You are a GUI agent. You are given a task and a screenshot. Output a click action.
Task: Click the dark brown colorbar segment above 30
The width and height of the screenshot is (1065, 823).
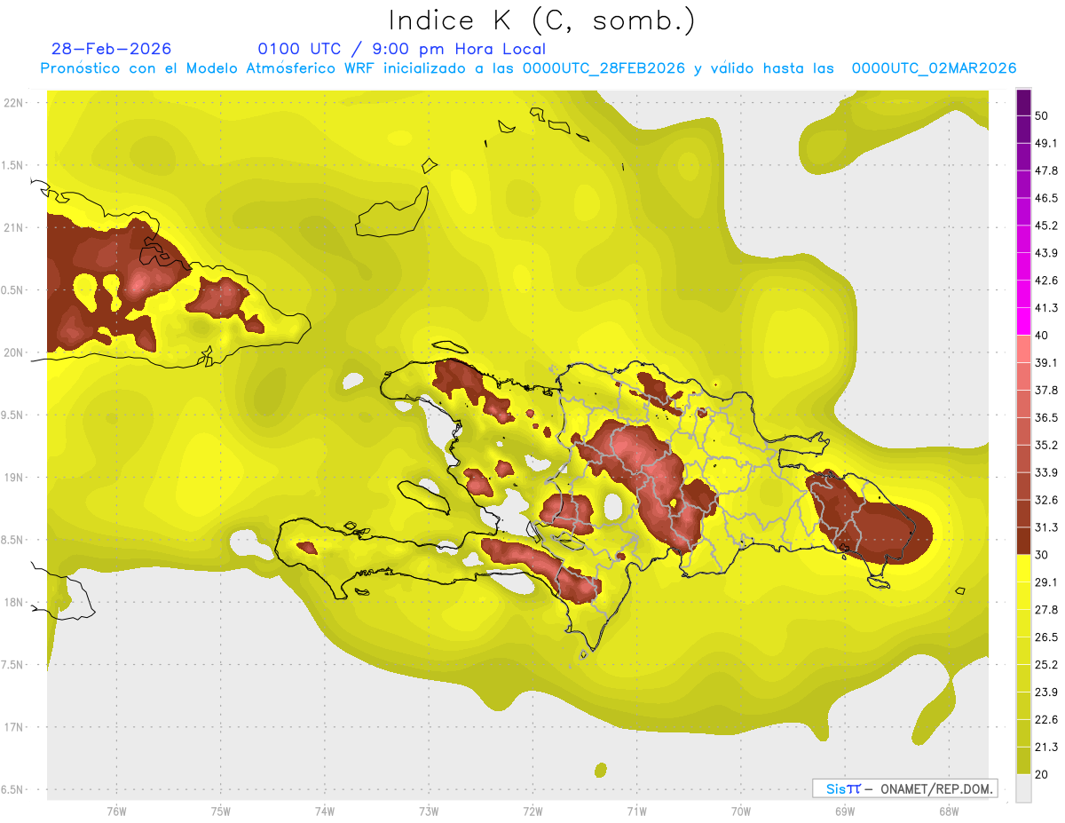[1024, 541]
